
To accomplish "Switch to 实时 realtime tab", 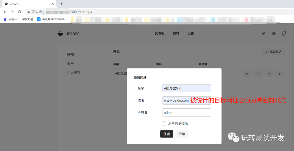I will (x=176, y=33).
